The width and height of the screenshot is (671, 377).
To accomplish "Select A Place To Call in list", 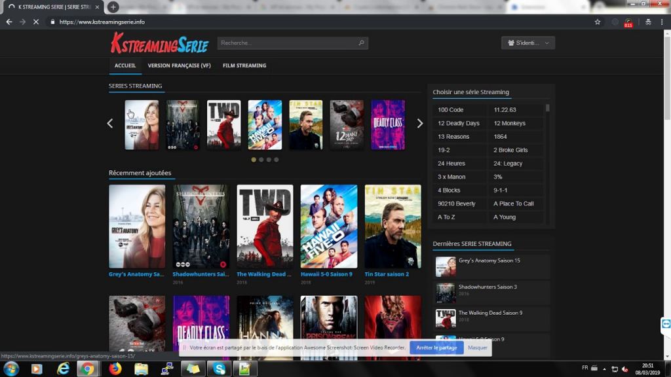I will click(514, 204).
